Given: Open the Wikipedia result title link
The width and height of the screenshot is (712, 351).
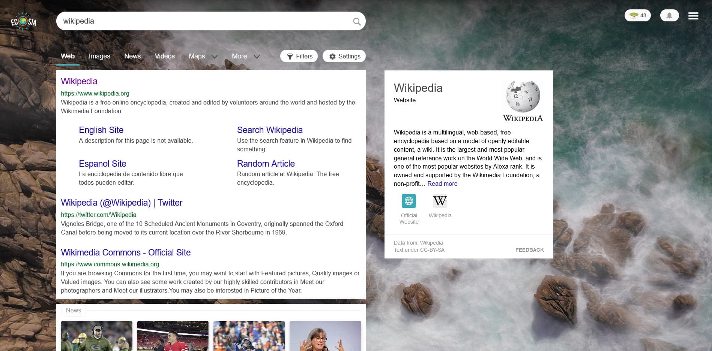Looking at the screenshot, I should pos(79,81).
